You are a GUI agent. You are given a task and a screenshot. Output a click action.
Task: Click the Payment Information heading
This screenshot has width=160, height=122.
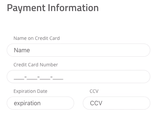coord(53,8)
